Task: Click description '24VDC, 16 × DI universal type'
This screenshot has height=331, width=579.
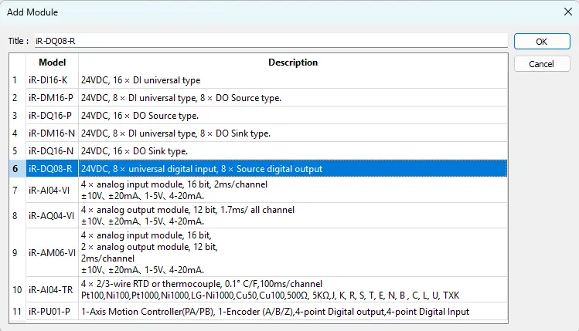Action: 141,80
